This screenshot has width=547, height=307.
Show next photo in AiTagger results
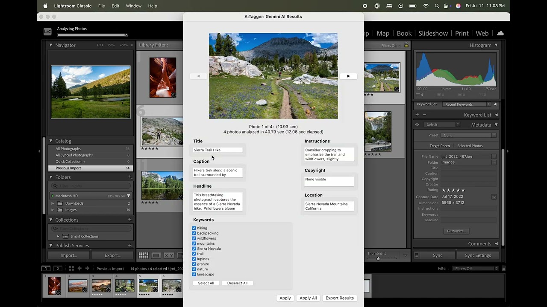(348, 76)
